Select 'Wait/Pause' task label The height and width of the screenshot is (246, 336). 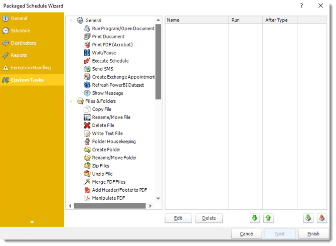click(x=104, y=53)
